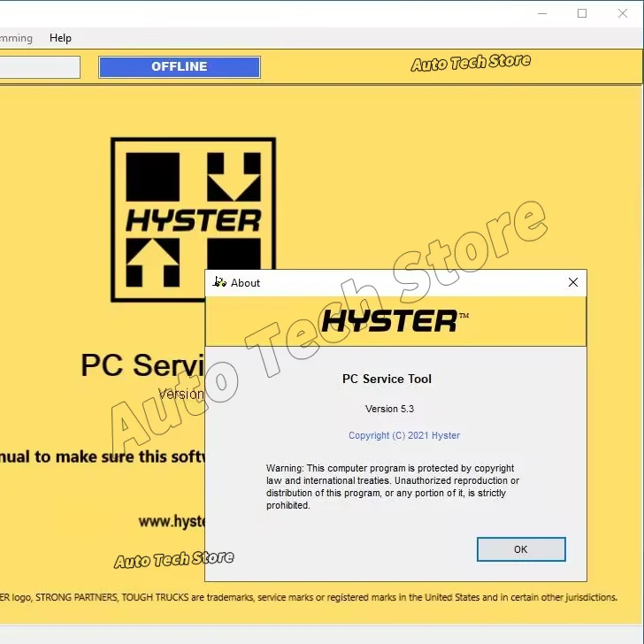Image resolution: width=644 pixels, height=644 pixels.
Task: Click the OFFLINE status button
Action: pos(179,66)
